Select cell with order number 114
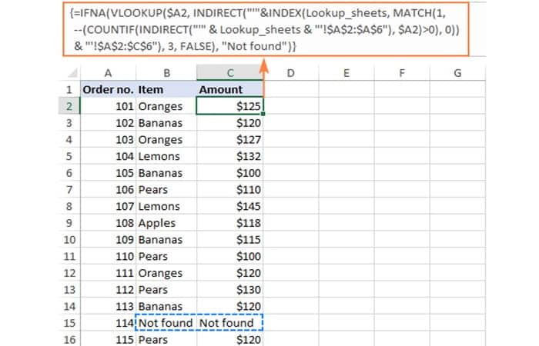This screenshot has height=346, width=539. point(109,323)
